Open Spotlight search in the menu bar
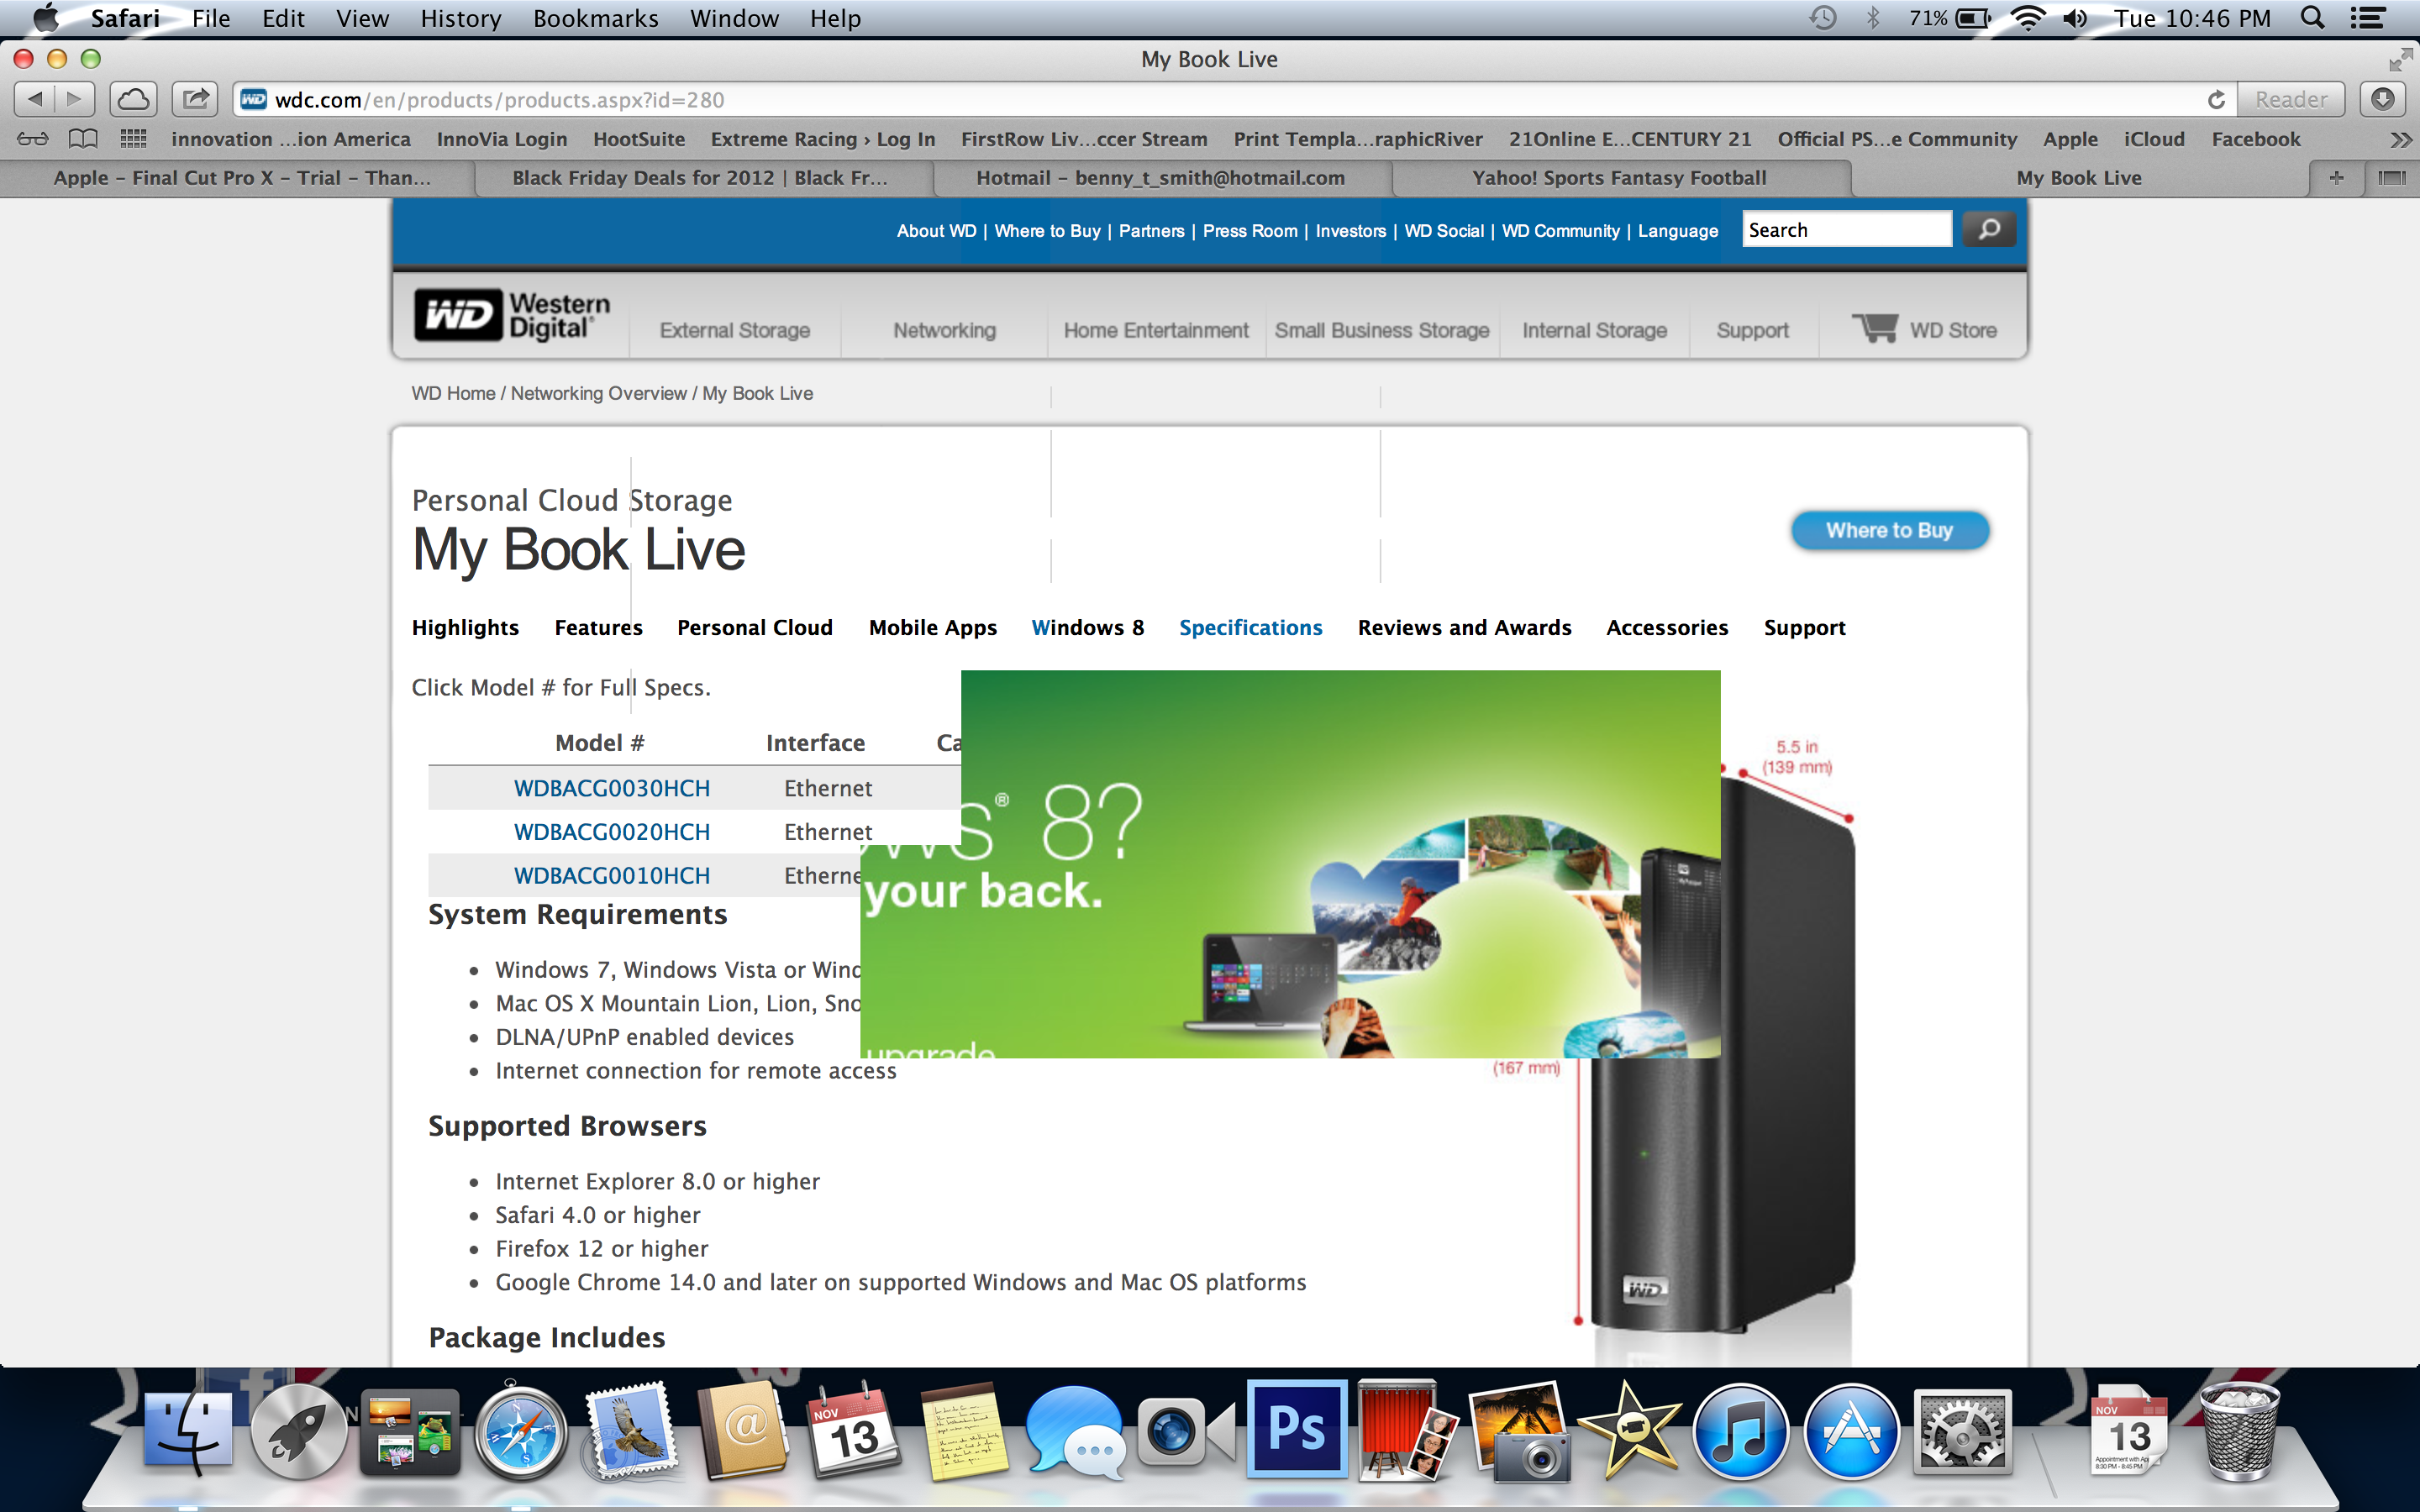The width and height of the screenshot is (2420, 1512). 2313,18
